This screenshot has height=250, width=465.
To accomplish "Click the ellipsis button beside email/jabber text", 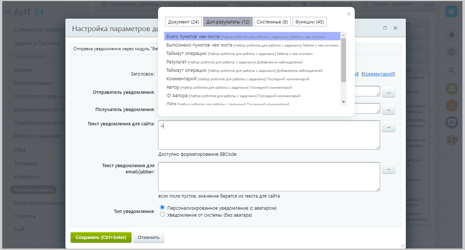I will tap(389, 168).
